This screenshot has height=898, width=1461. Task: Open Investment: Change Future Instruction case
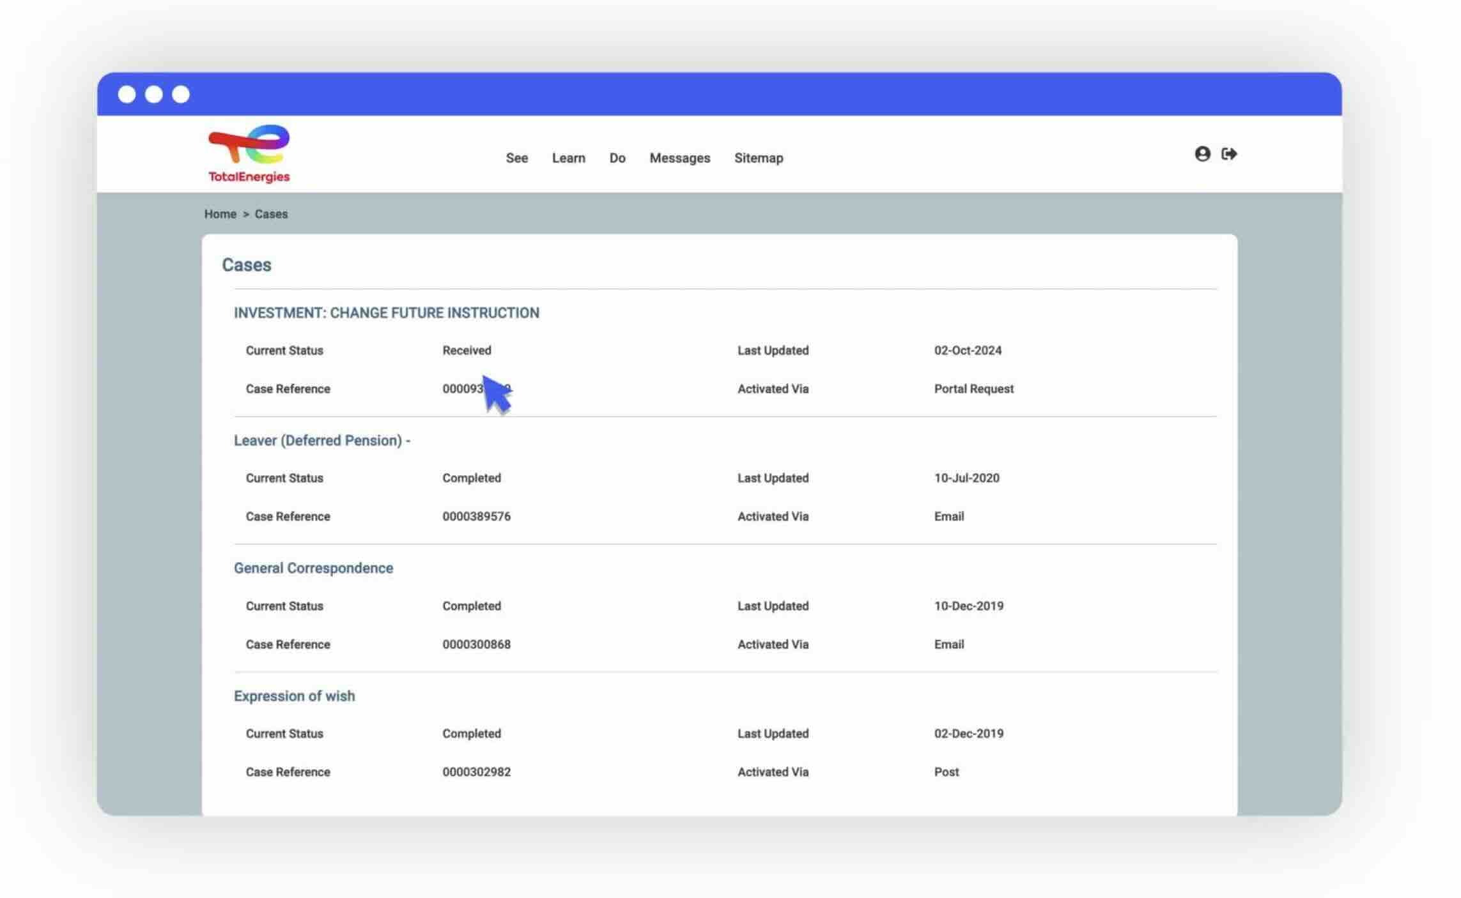(x=386, y=313)
